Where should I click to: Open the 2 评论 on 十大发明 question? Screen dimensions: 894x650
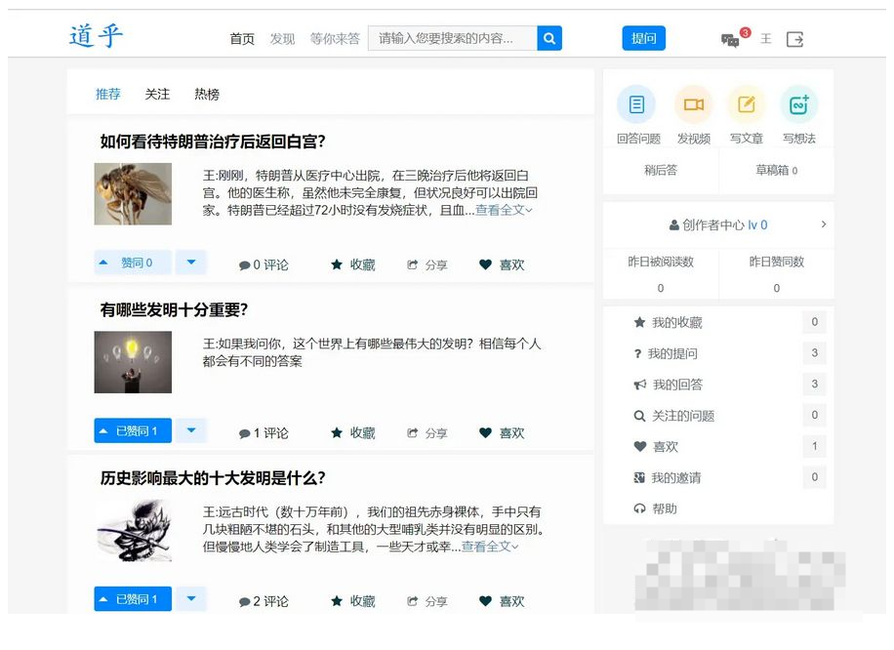coord(264,601)
